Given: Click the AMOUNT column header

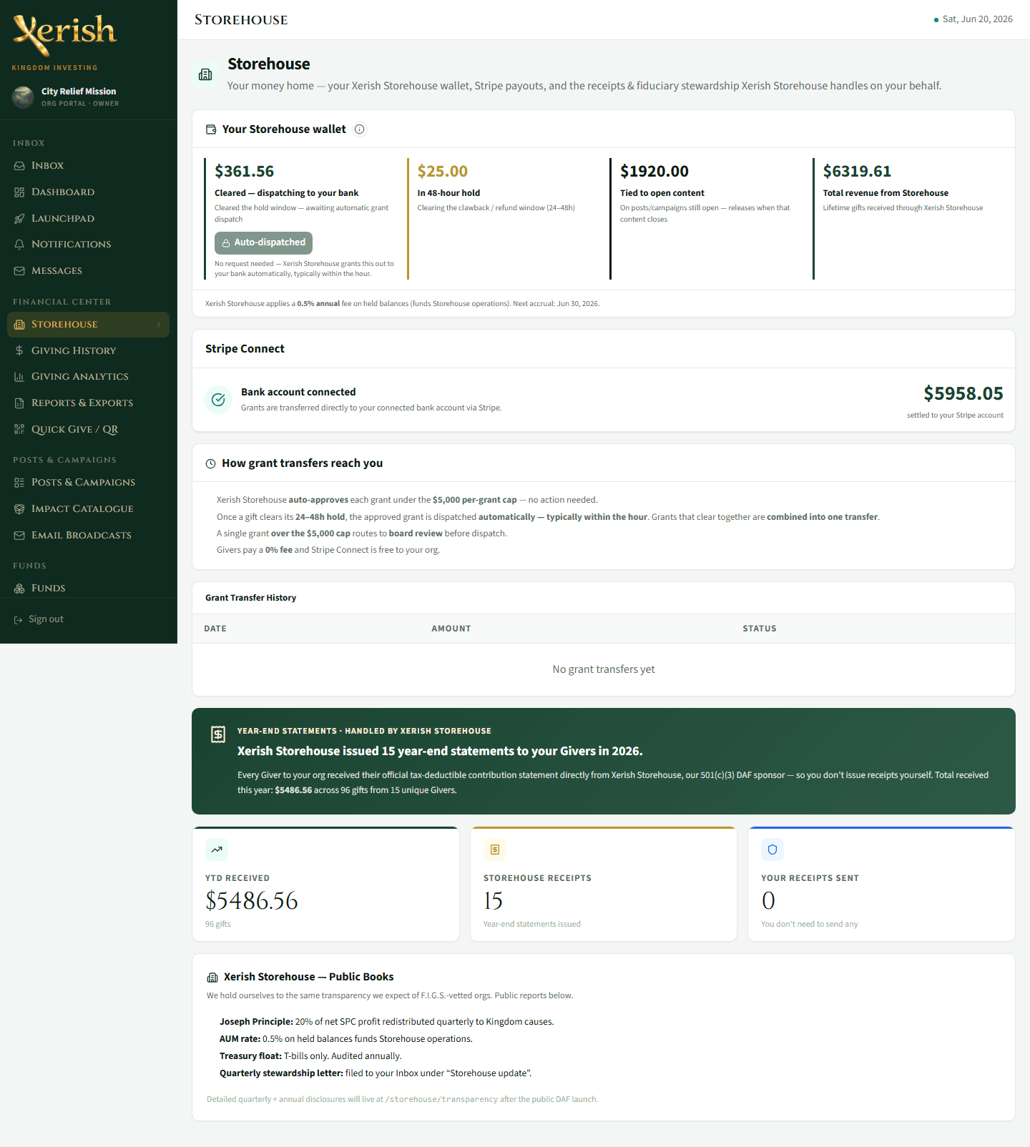Looking at the screenshot, I should (x=451, y=629).
